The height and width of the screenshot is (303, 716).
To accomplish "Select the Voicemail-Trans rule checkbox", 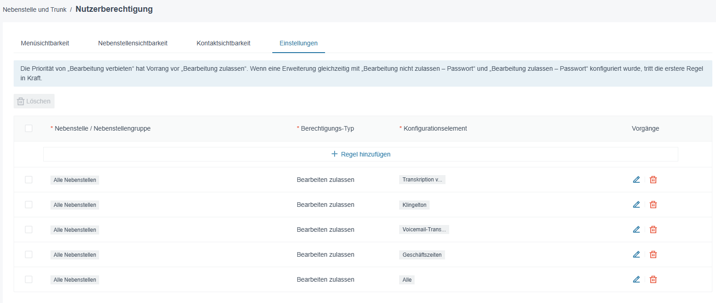I will click(29, 230).
